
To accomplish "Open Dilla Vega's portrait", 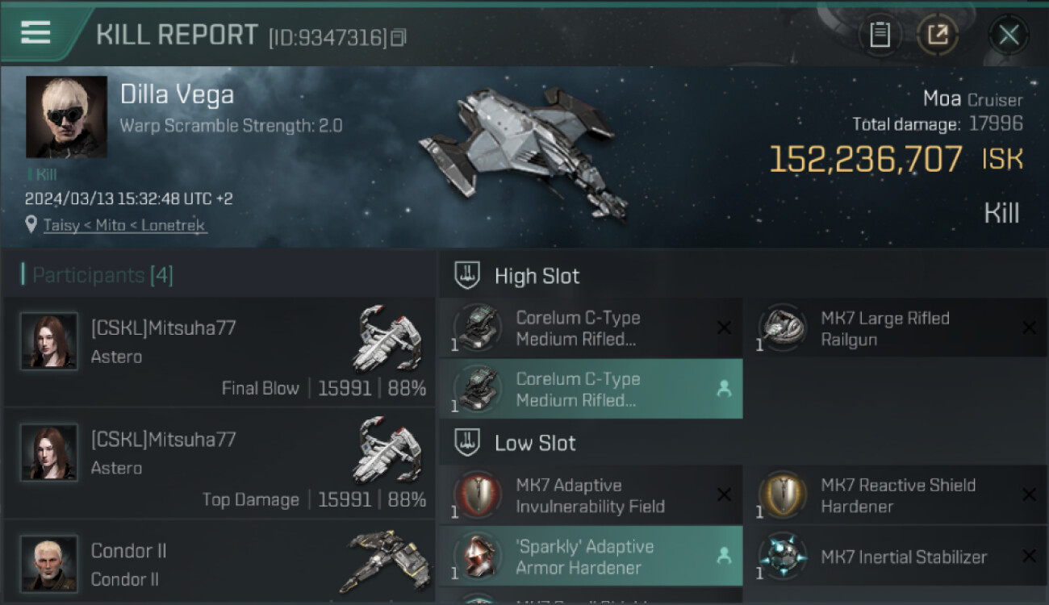I will point(66,116).
